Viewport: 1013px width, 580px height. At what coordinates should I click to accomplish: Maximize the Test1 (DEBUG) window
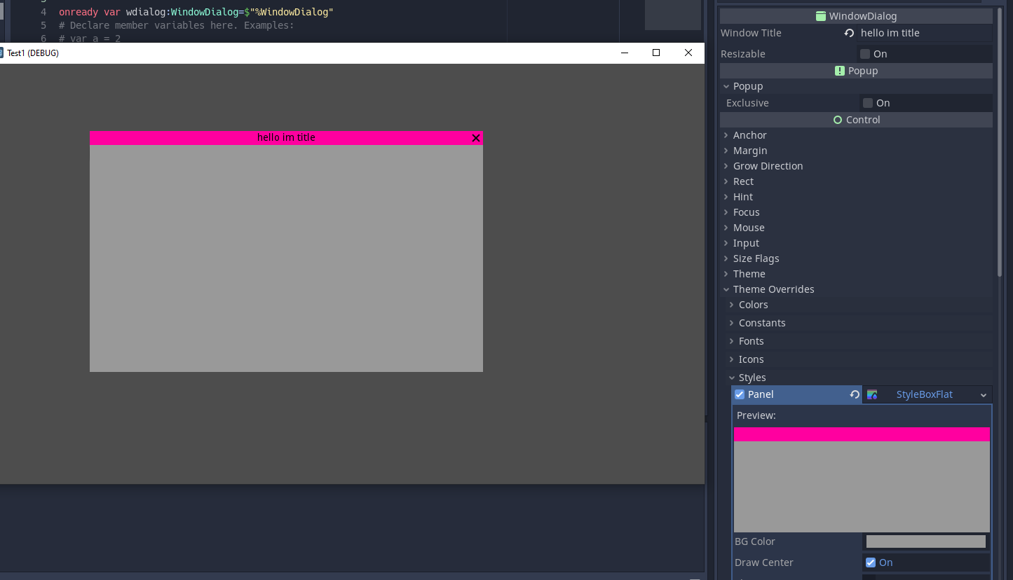point(656,53)
